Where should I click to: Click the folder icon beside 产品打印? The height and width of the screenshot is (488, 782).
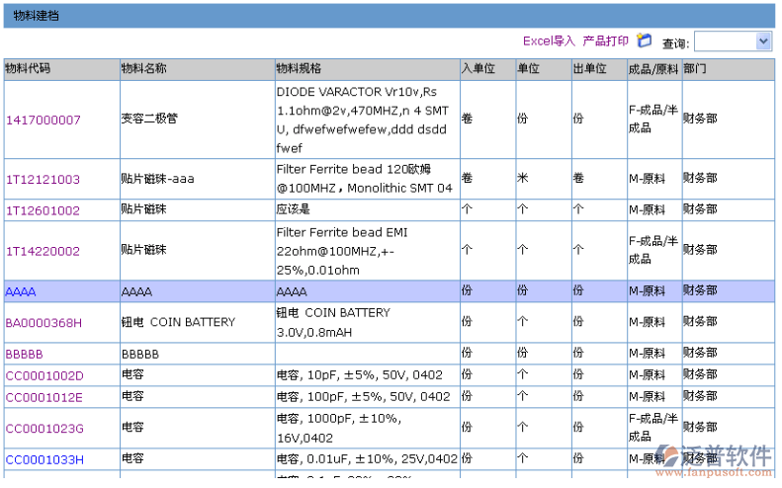[645, 41]
